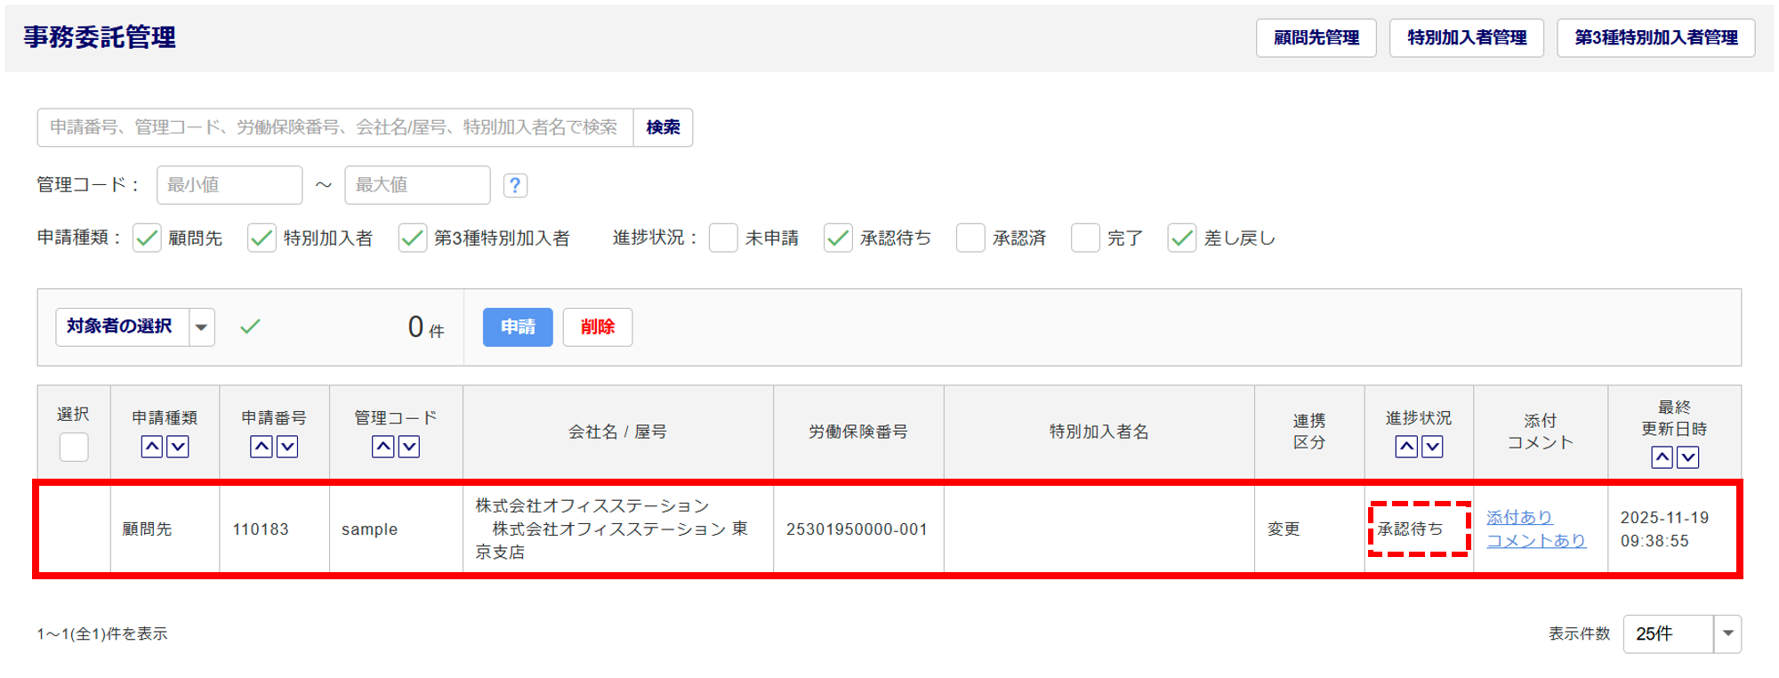Image resolution: width=1779 pixels, height=678 pixels.
Task: Tick the select-all checkbox in 選択 header
Action: tap(74, 447)
